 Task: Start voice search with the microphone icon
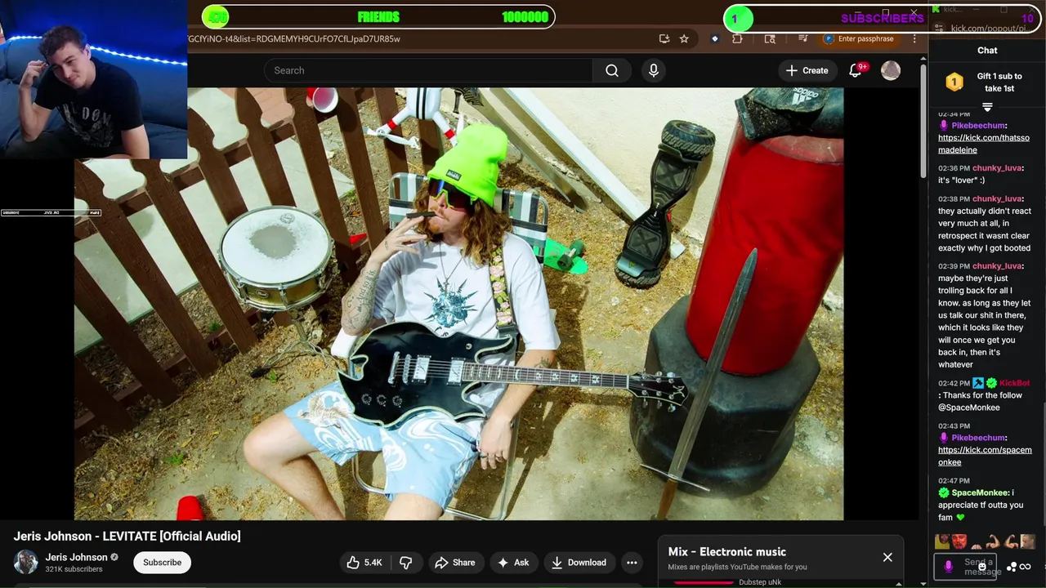point(653,70)
